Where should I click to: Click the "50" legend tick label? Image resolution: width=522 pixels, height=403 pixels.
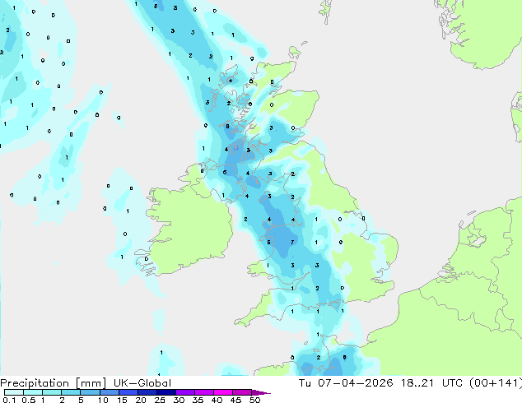255,400
